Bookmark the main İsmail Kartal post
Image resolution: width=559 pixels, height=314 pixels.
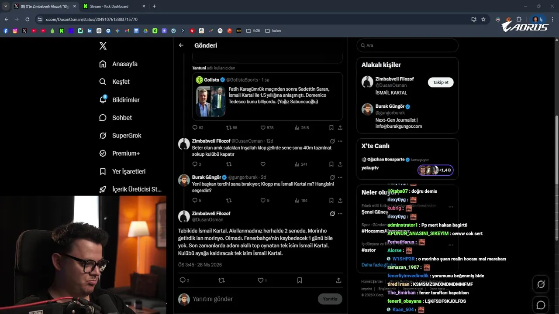pos(300,280)
